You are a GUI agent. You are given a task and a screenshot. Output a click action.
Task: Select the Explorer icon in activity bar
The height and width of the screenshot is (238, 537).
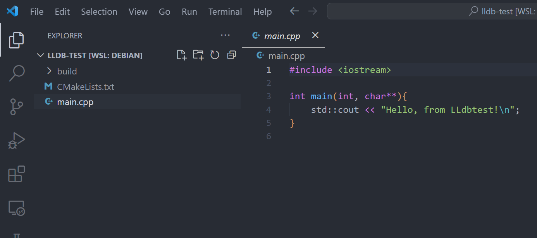16,40
